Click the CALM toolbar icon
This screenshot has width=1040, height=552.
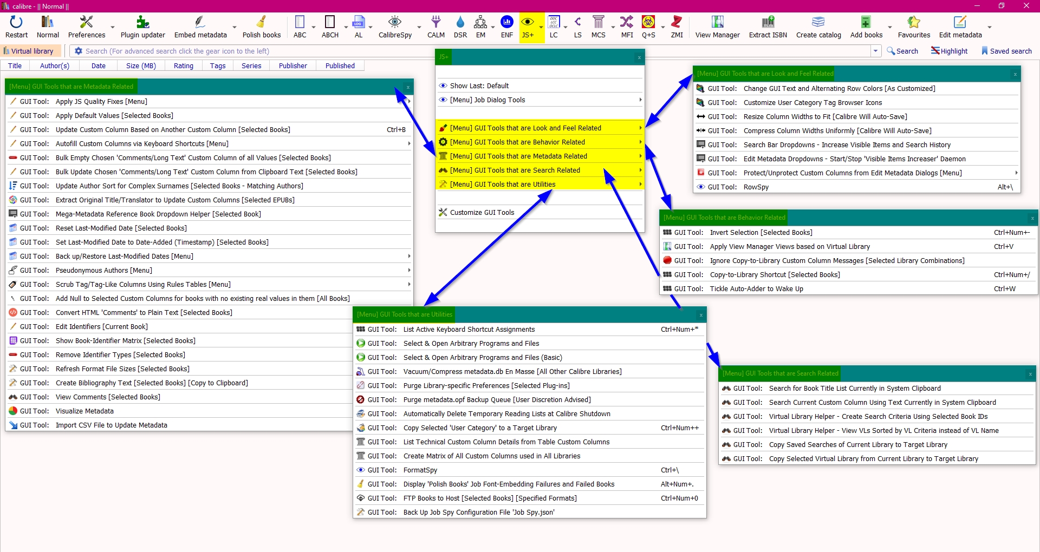tap(435, 27)
